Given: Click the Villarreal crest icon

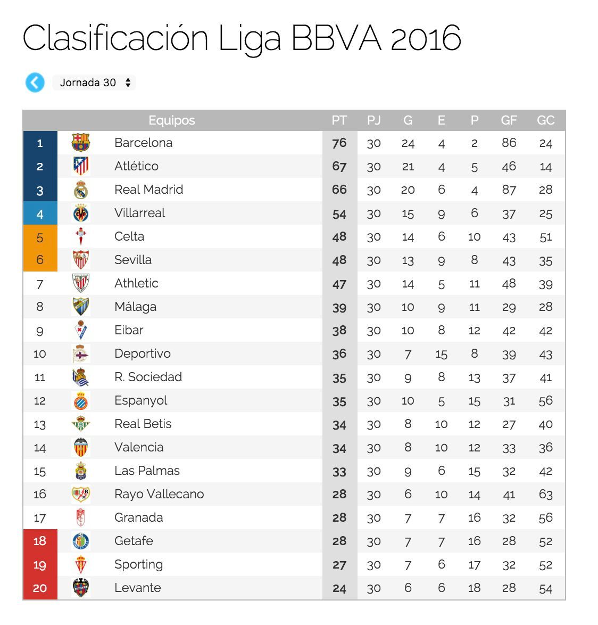Looking at the screenshot, I should click(81, 213).
